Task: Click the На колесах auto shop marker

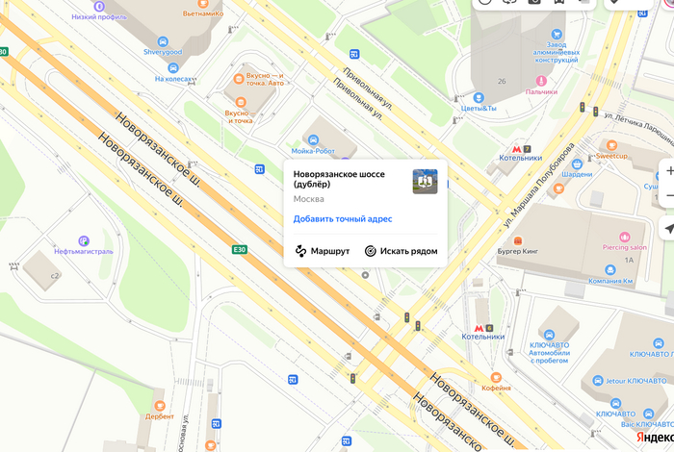Action: [172, 68]
